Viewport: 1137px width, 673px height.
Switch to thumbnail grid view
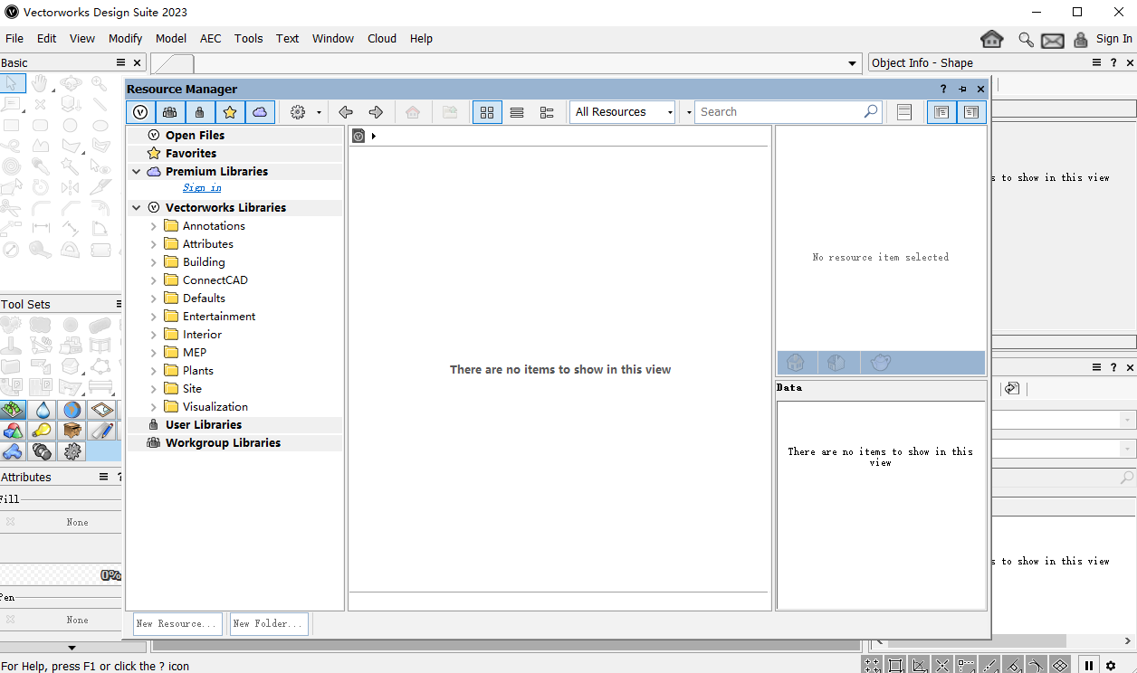click(487, 112)
